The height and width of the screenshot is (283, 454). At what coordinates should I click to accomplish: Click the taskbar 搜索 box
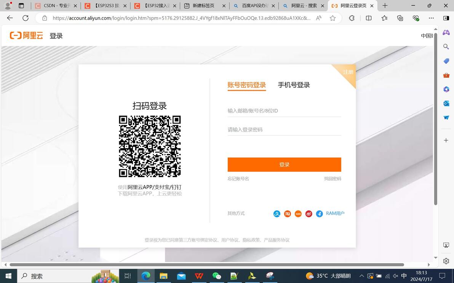[x=68, y=276]
